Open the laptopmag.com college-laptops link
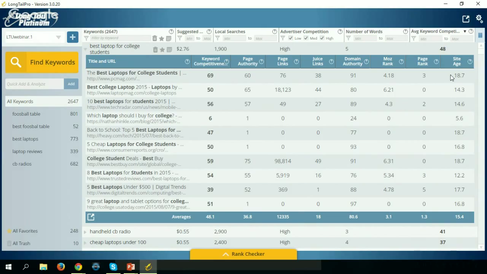The height and width of the screenshot is (274, 487). click(x=131, y=93)
